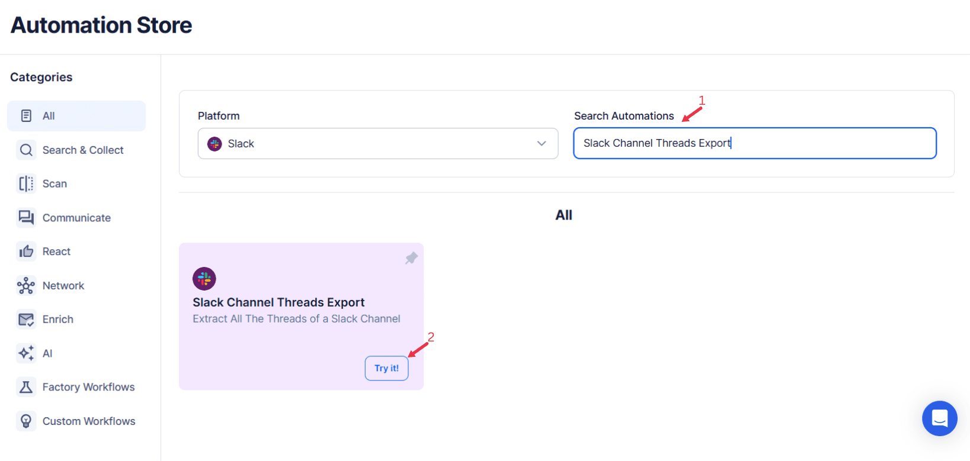The height and width of the screenshot is (461, 970).
Task: Click the Network nodes icon
Action: coord(26,286)
